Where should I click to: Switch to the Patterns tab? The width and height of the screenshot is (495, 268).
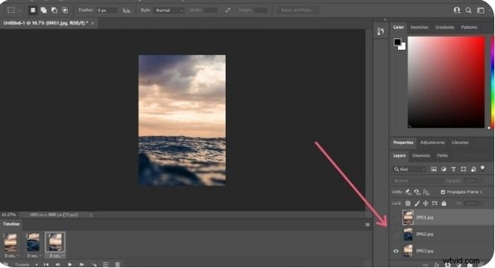tap(469, 28)
